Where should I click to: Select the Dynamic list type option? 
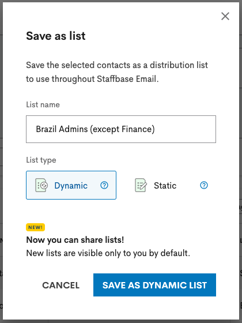[71, 185]
